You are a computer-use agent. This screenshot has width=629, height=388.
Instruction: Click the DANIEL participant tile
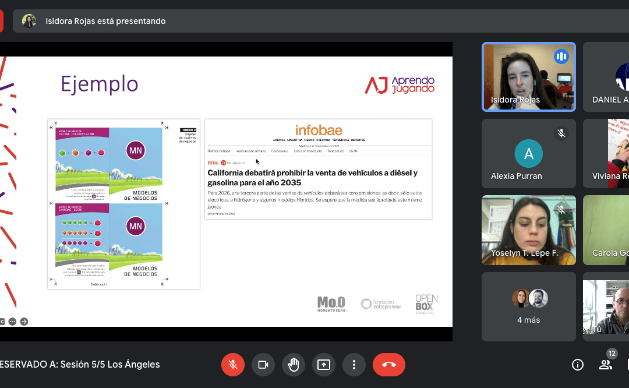pyautogui.click(x=606, y=77)
